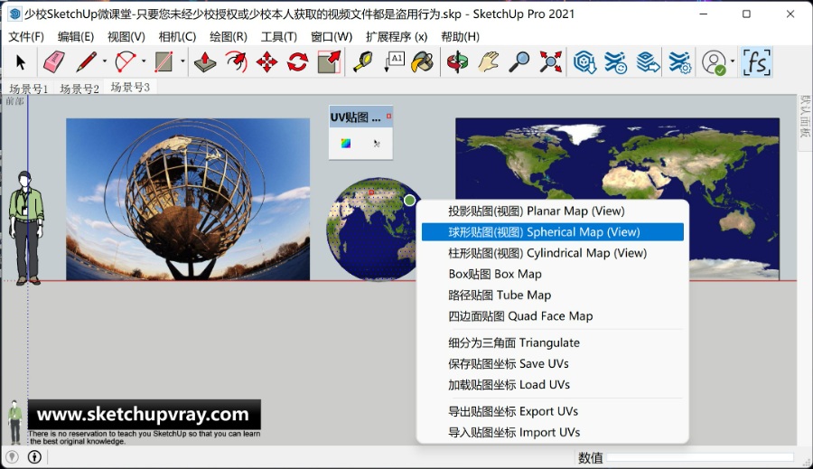This screenshot has height=469, width=813.
Task: Select the Pan hand tool
Action: [x=488, y=62]
